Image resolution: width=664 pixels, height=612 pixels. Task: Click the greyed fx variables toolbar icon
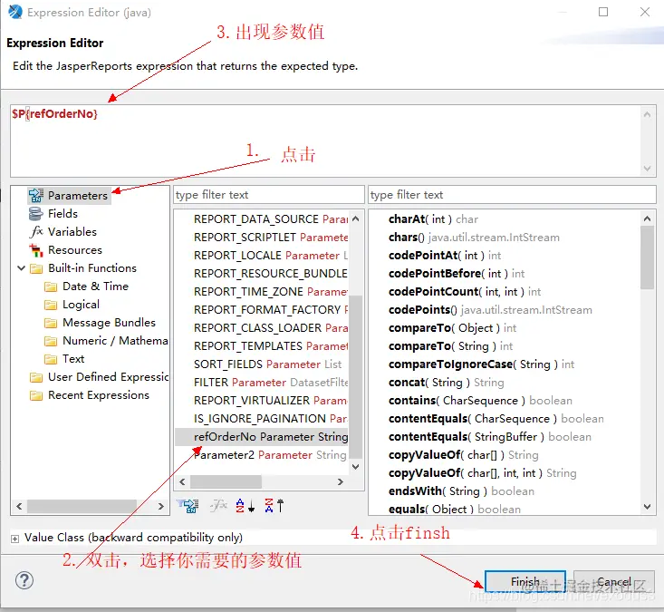[218, 506]
